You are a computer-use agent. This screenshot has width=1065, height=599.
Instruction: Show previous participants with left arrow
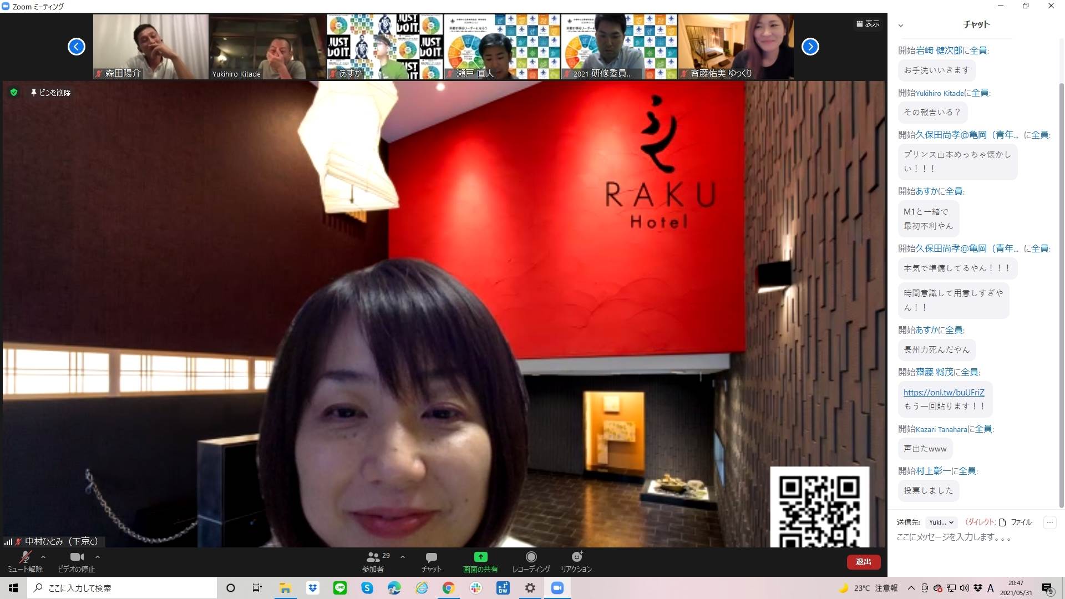click(x=77, y=47)
